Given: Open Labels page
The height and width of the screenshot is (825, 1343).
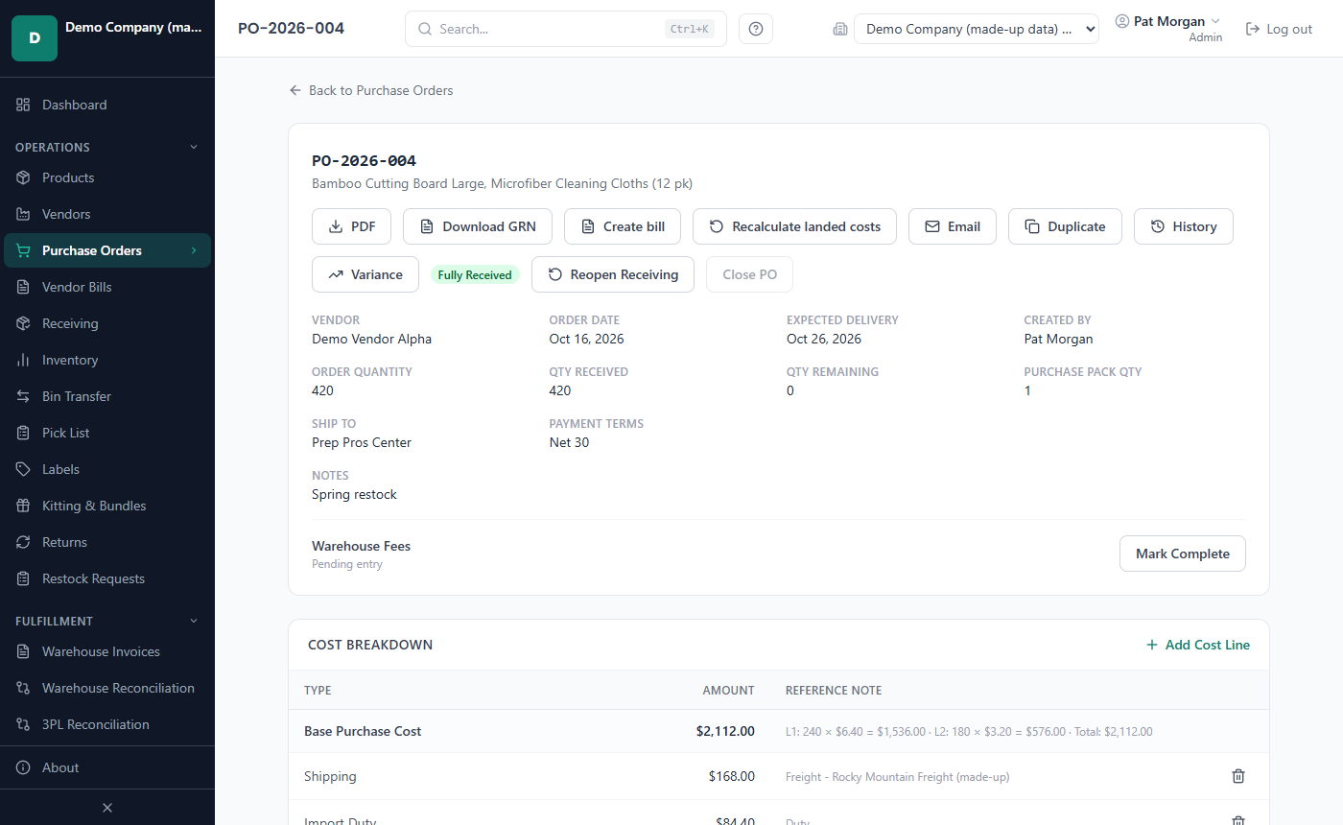Looking at the screenshot, I should 107,469.
